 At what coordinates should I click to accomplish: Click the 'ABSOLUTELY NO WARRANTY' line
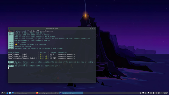click(x=35, y=37)
